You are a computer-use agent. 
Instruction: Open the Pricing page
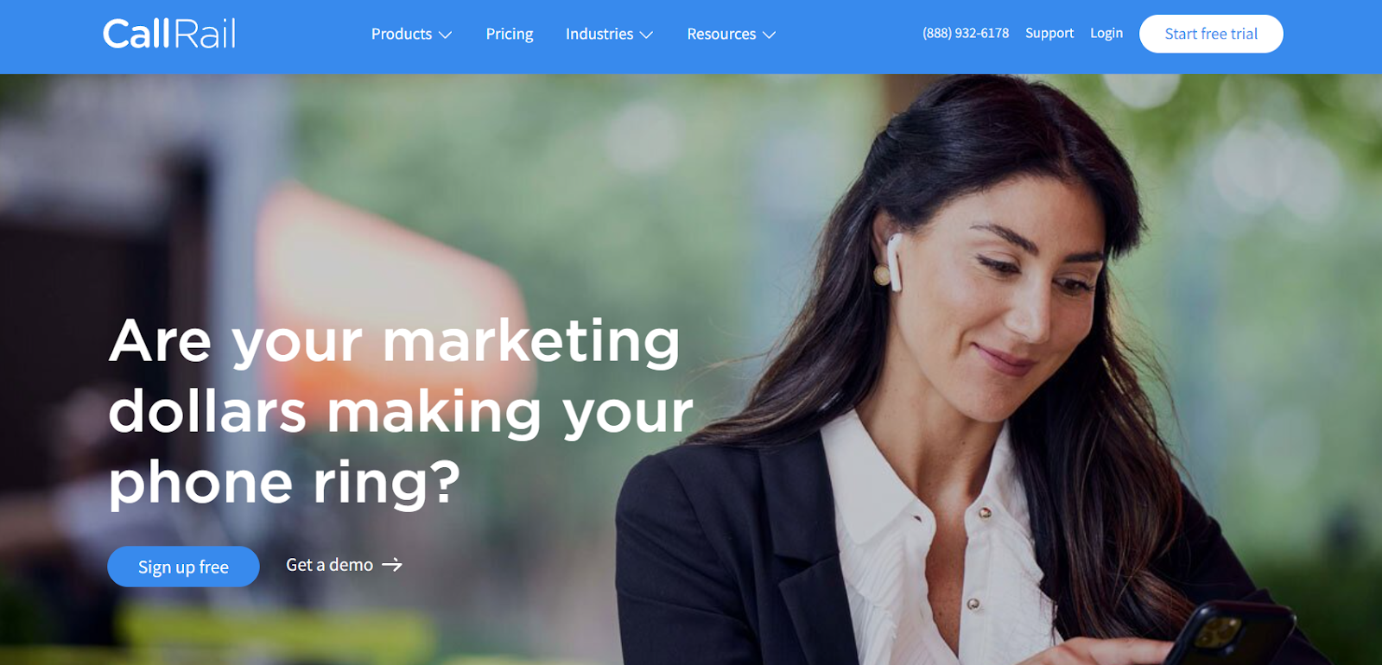coord(510,34)
